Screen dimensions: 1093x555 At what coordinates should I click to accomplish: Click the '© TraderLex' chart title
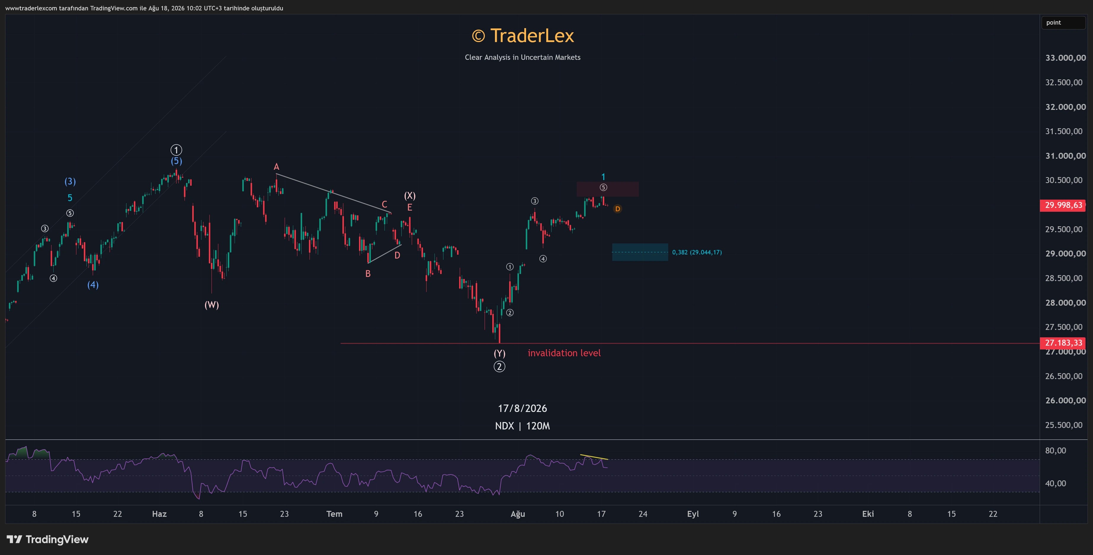point(523,36)
